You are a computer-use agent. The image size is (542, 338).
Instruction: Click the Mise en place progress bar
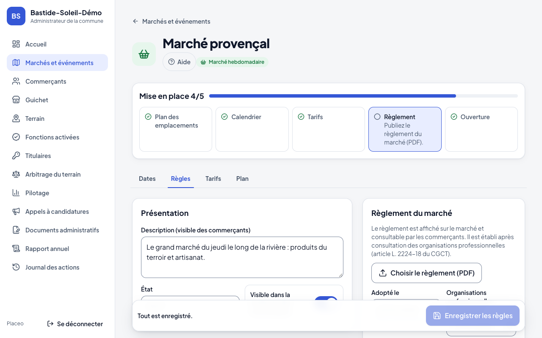click(x=363, y=96)
